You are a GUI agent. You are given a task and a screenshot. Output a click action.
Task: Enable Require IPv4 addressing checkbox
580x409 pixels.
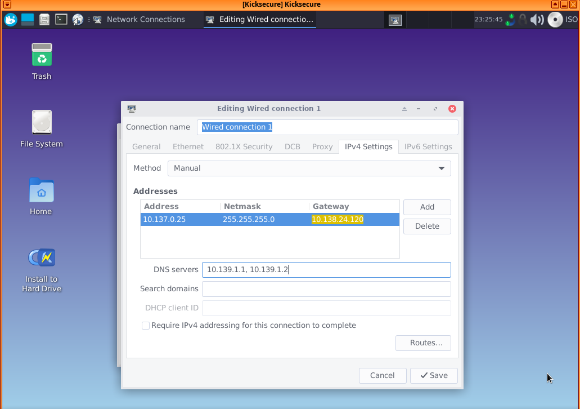coord(146,326)
